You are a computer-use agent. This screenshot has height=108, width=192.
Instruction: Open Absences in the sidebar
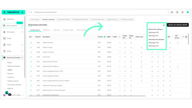pyautogui.click(x=10, y=74)
